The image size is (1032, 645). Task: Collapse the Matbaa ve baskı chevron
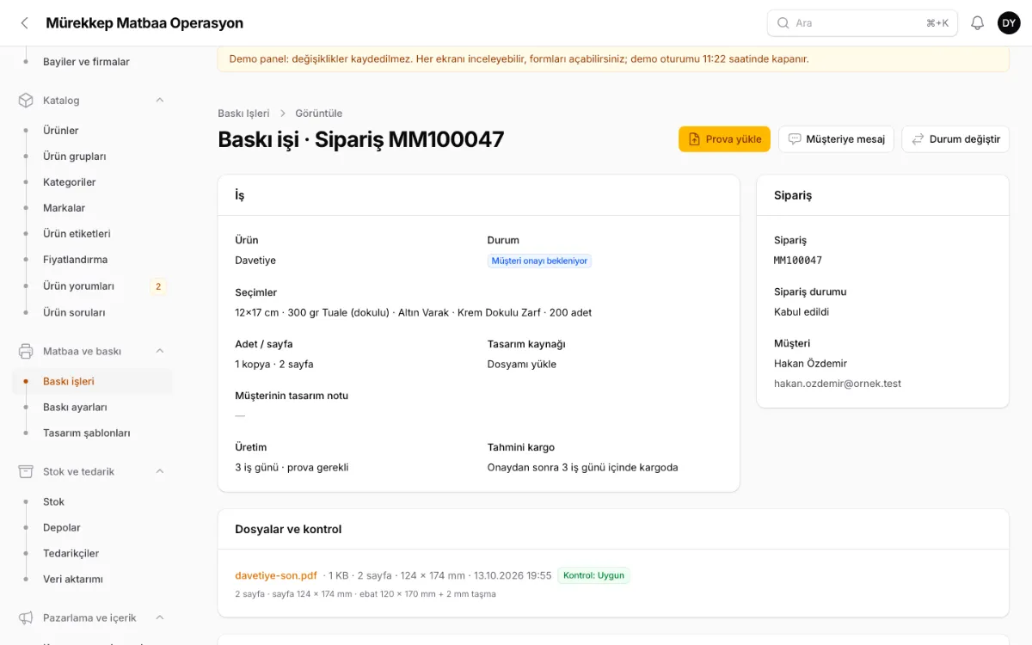tap(159, 351)
